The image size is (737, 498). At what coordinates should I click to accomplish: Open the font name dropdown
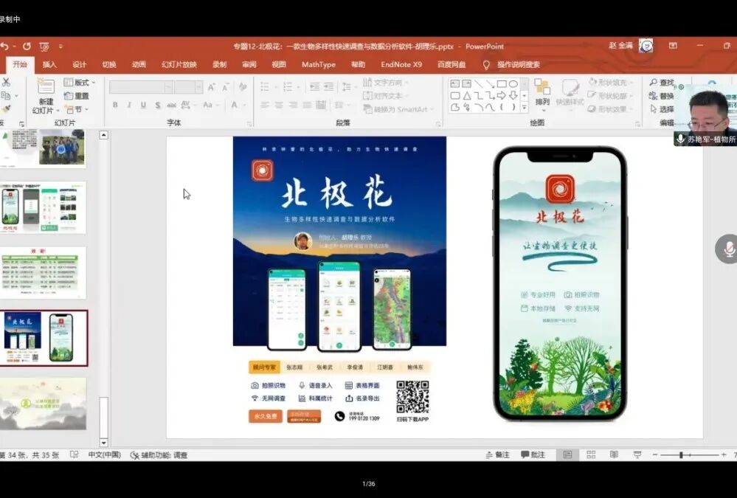[168, 87]
